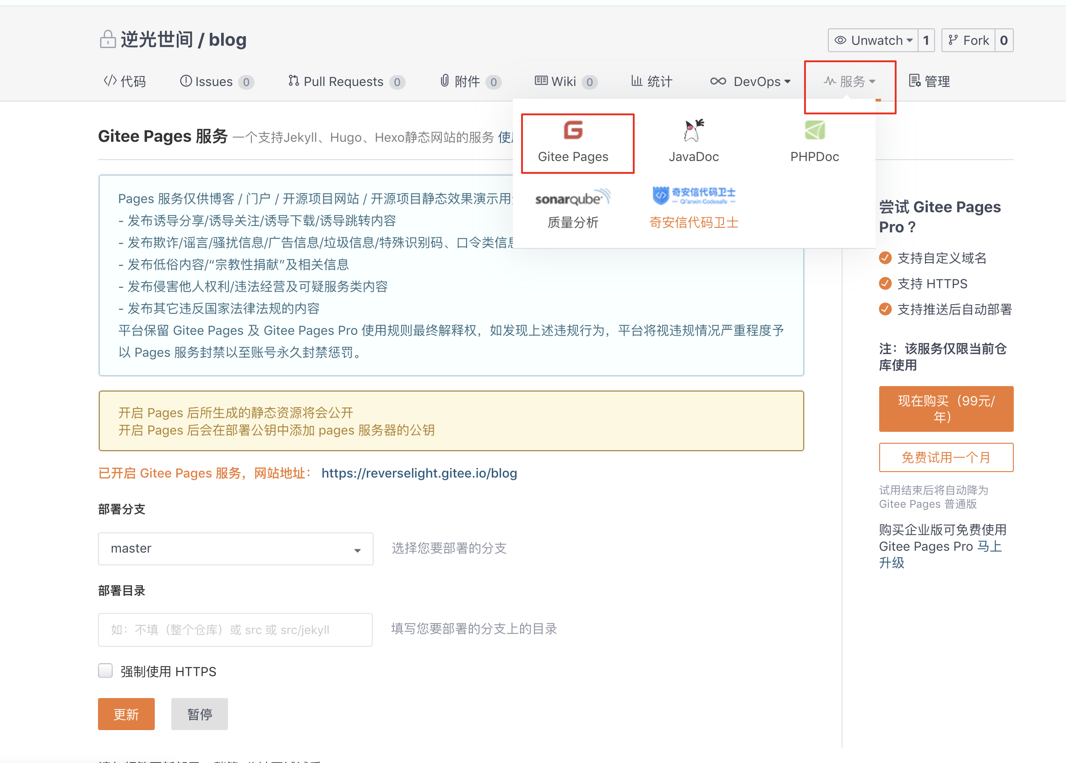Open the Pull Requests tab
The height and width of the screenshot is (763, 1066).
coord(346,82)
